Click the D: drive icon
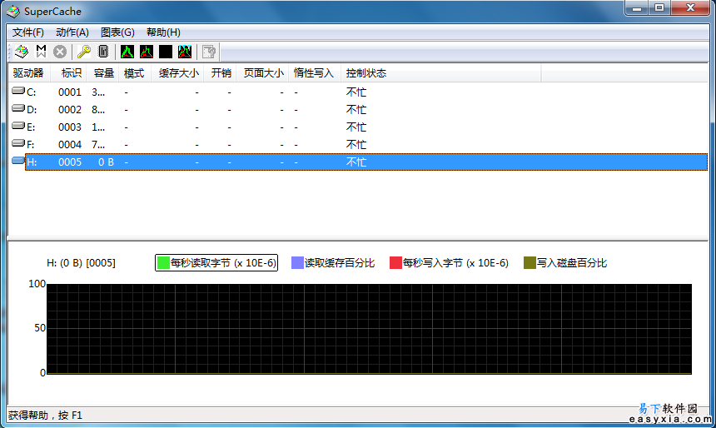Image resolution: width=716 pixels, height=428 pixels. pyautogui.click(x=18, y=108)
